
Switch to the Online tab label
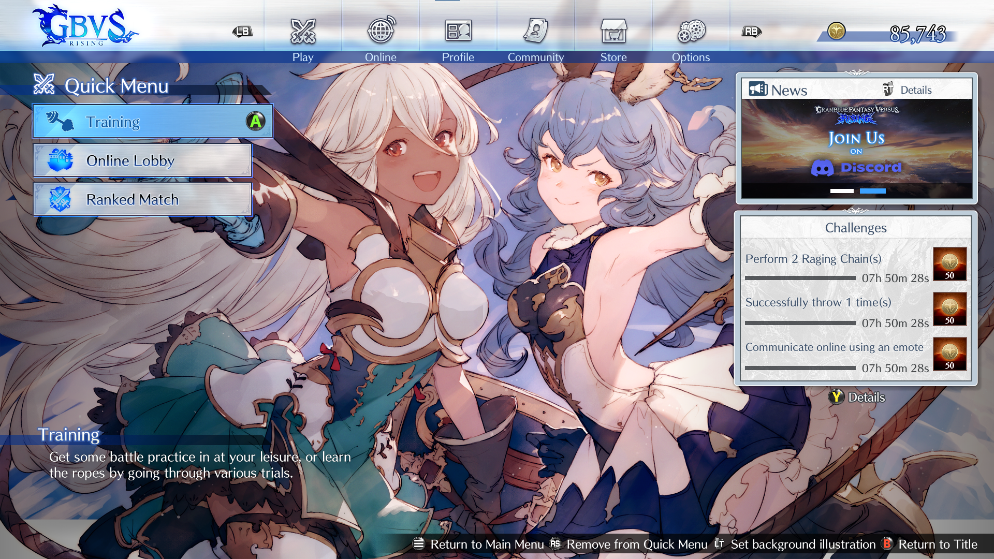[381, 57]
